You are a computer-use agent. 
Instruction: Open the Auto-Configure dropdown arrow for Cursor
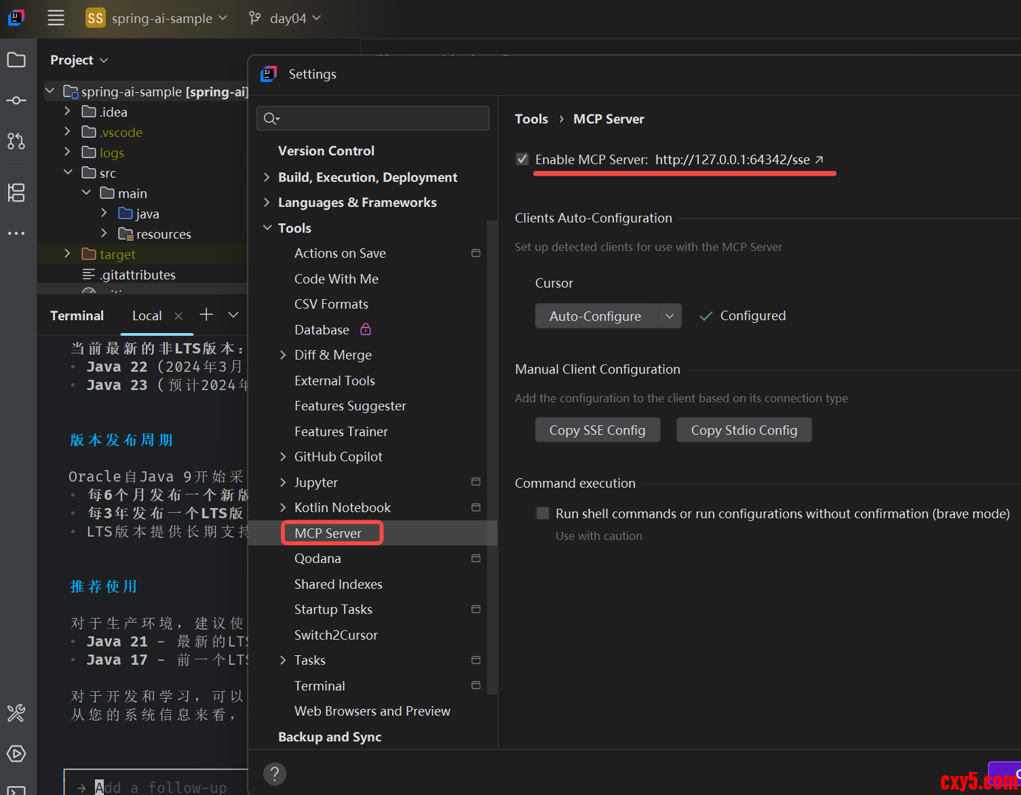click(670, 316)
